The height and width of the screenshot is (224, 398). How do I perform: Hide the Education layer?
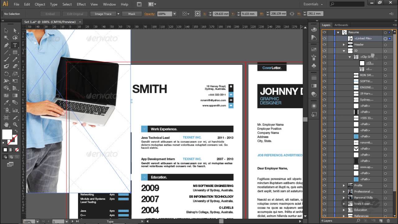(324, 210)
